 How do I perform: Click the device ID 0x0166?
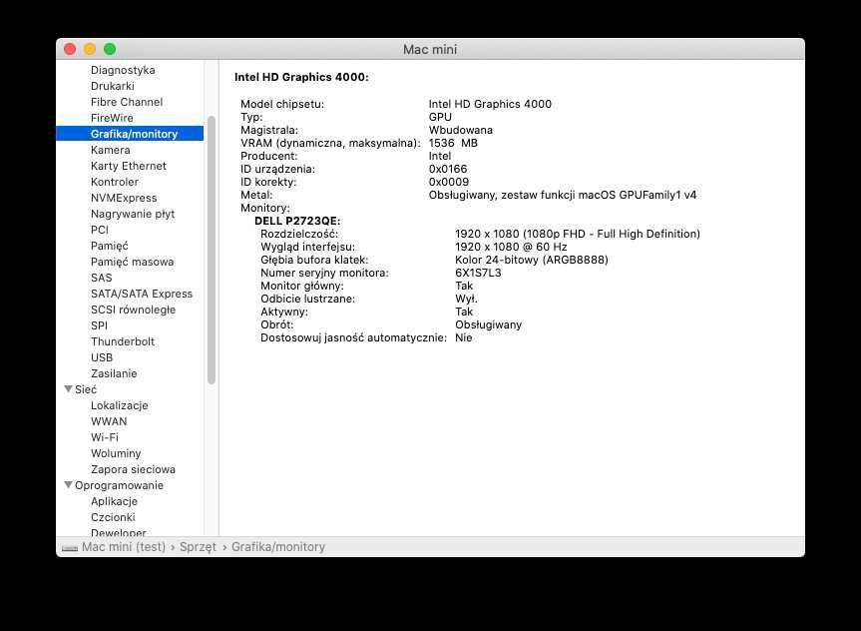(448, 169)
